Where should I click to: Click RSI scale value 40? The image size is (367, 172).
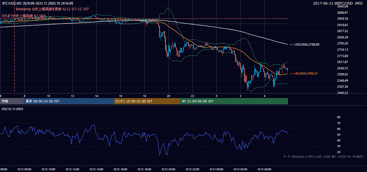tap(339, 140)
